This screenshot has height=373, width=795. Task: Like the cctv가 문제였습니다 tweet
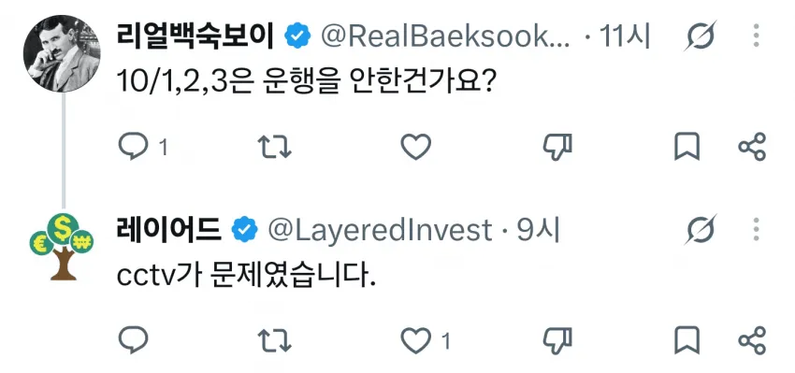pos(416,340)
